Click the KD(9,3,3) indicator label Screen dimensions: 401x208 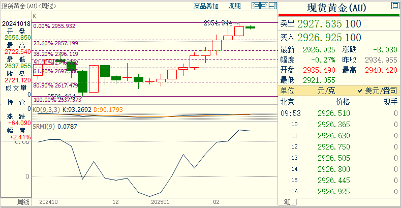(x=46, y=110)
